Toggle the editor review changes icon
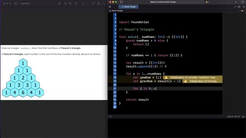Screen dimensions: 246x138 tap(235, 7)
